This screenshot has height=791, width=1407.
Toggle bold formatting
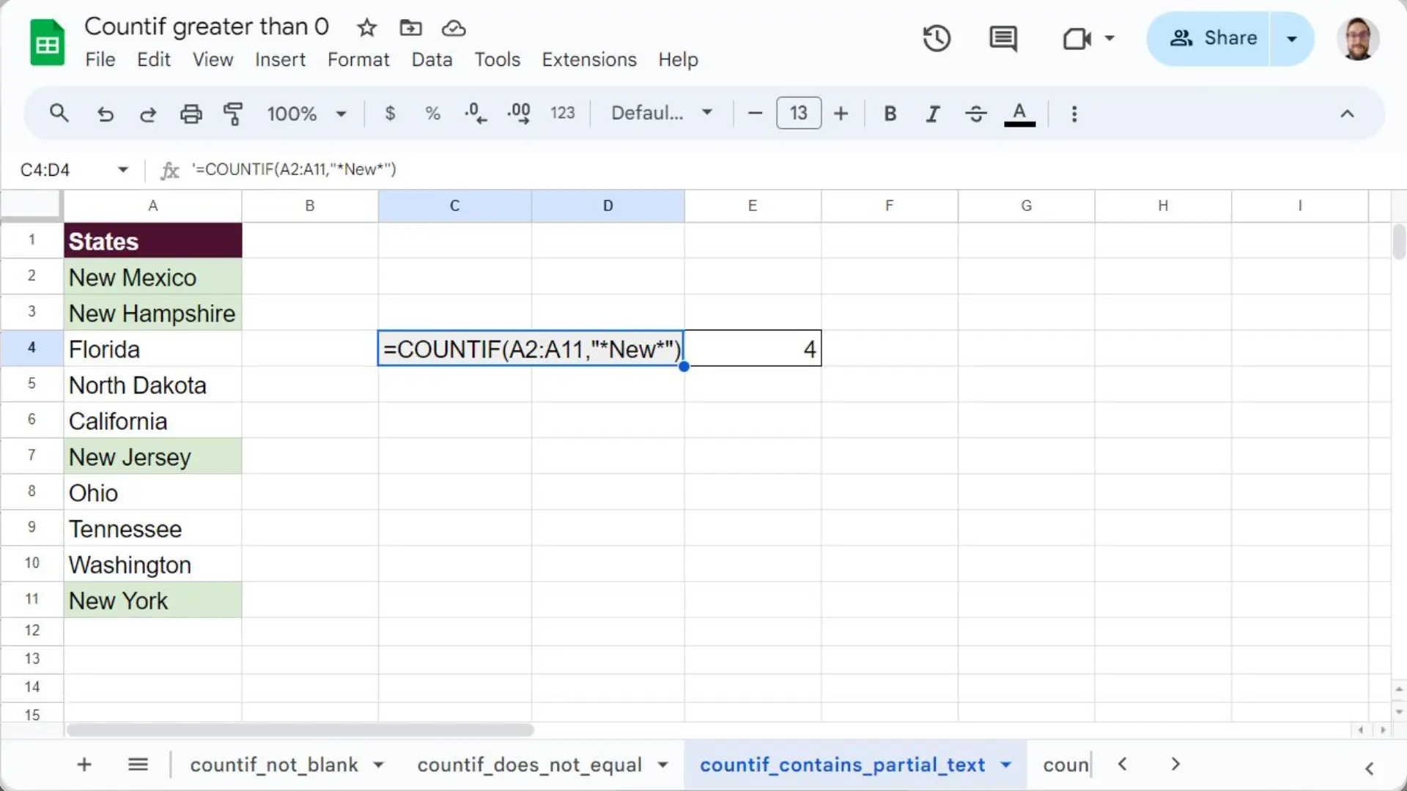point(890,114)
